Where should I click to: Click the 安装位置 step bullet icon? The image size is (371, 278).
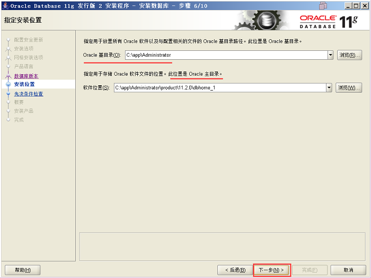coord(8,84)
